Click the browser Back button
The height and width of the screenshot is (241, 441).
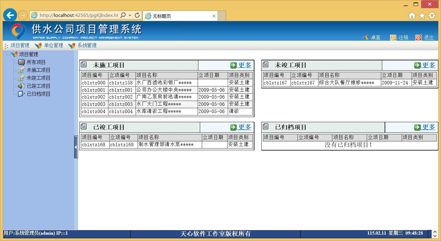(x=10, y=15)
